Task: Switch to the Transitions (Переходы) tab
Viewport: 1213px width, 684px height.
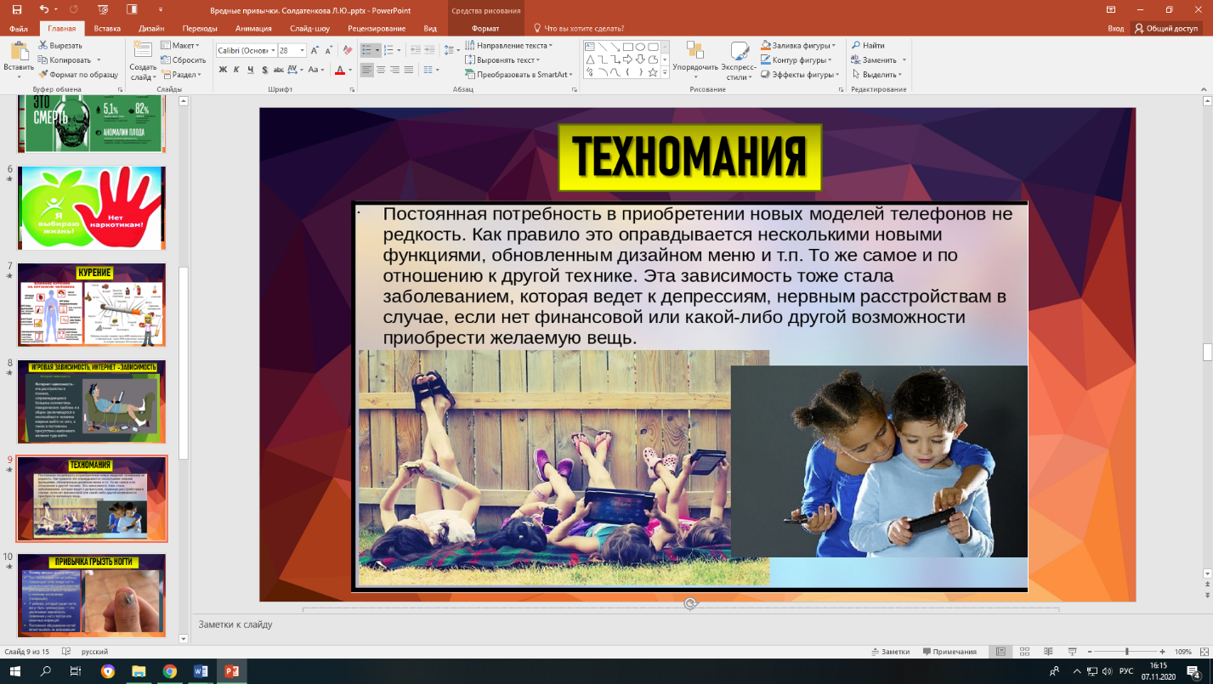Action: coord(200,28)
